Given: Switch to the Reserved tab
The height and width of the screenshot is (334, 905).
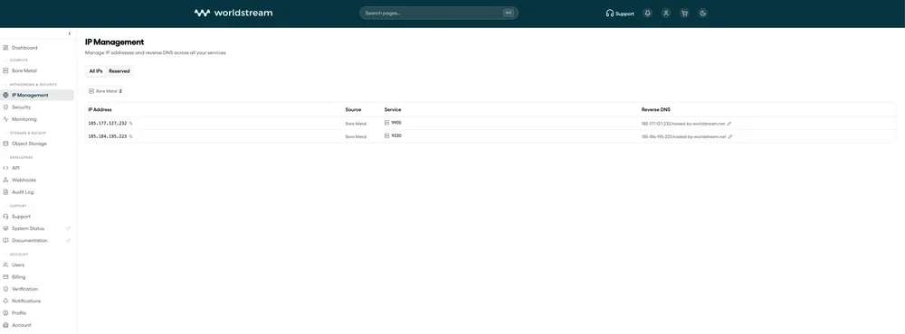Looking at the screenshot, I should click(119, 71).
